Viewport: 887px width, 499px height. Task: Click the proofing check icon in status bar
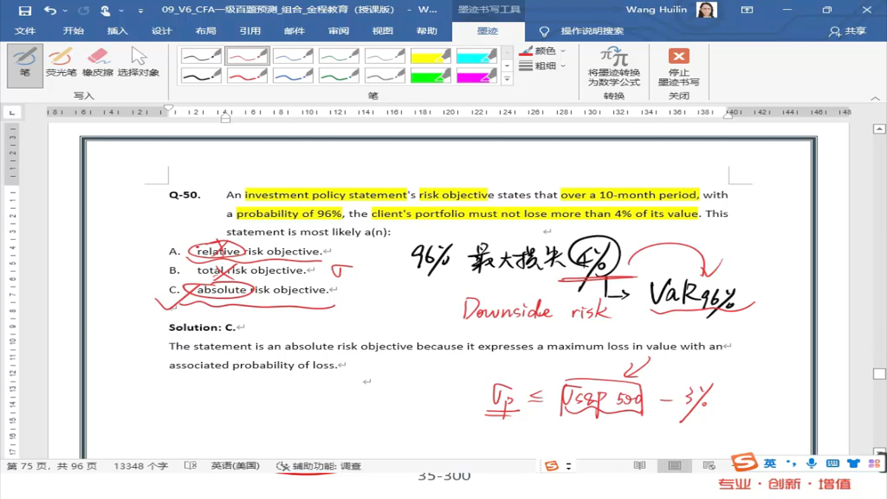click(x=190, y=466)
